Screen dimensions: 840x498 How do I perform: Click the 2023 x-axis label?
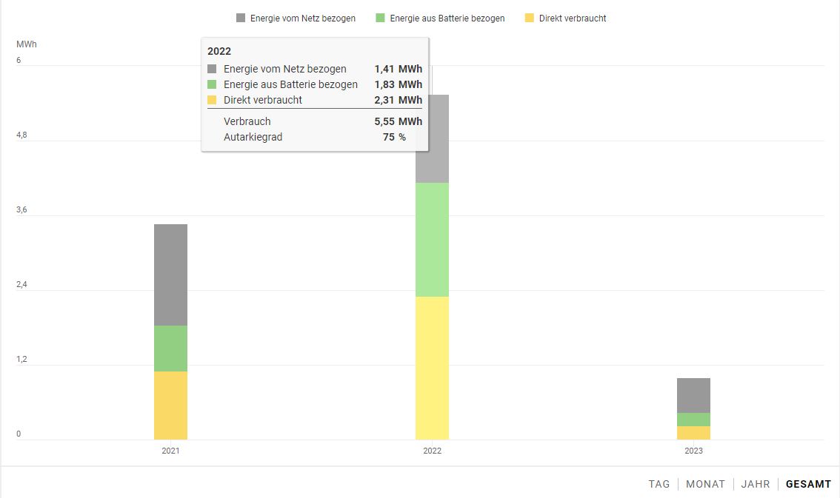click(x=693, y=451)
